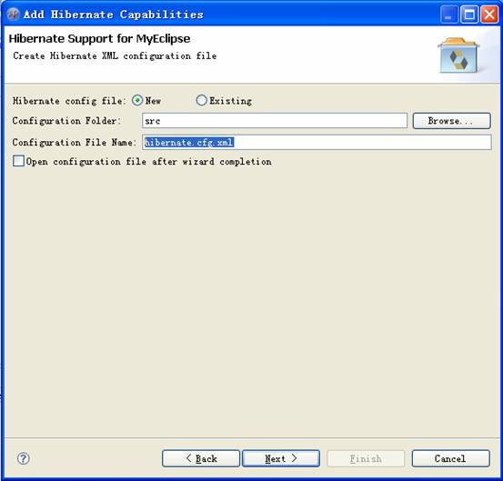Select the Existing config file radio button
Viewport: 503px width, 481px height.
(201, 100)
